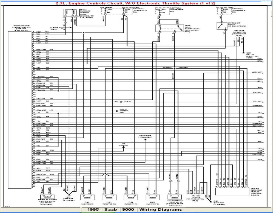Select the engine control module connector box
Screen dimensions: 273x213
(x=20, y=110)
